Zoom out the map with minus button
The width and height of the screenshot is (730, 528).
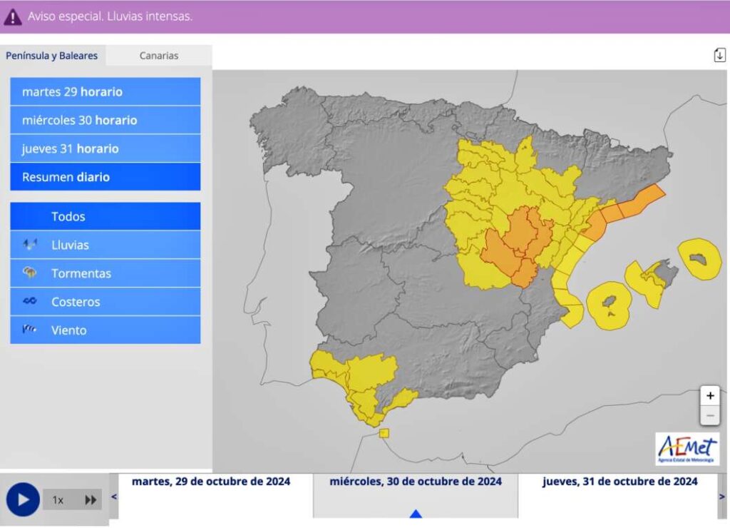[710, 415]
